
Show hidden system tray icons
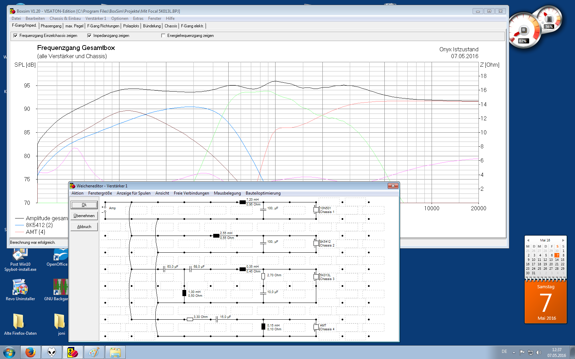pyautogui.click(x=514, y=352)
